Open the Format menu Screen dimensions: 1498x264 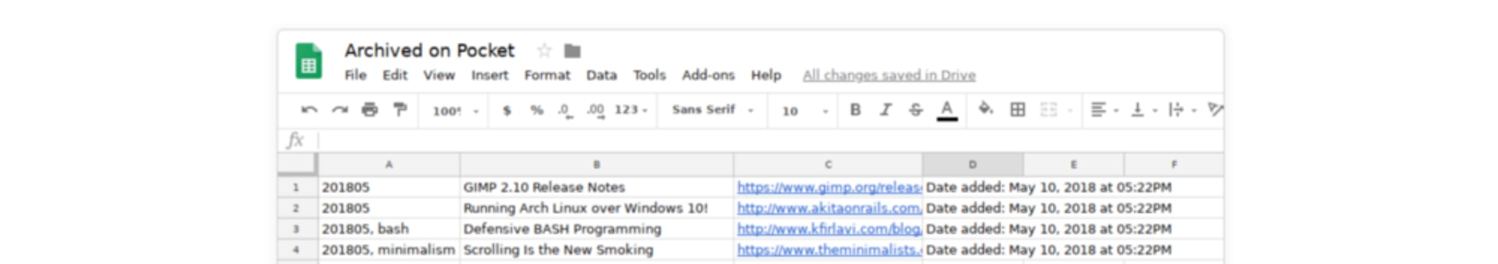(547, 75)
